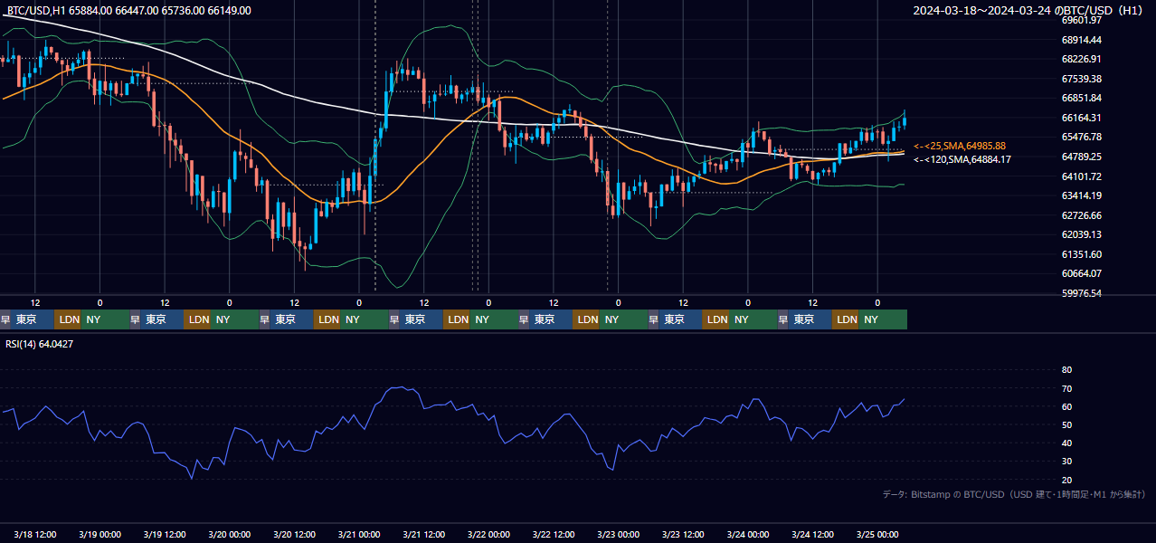This screenshot has height=543, width=1156.
Task: Click the 3/19 12:00 time label
Action: point(165,535)
